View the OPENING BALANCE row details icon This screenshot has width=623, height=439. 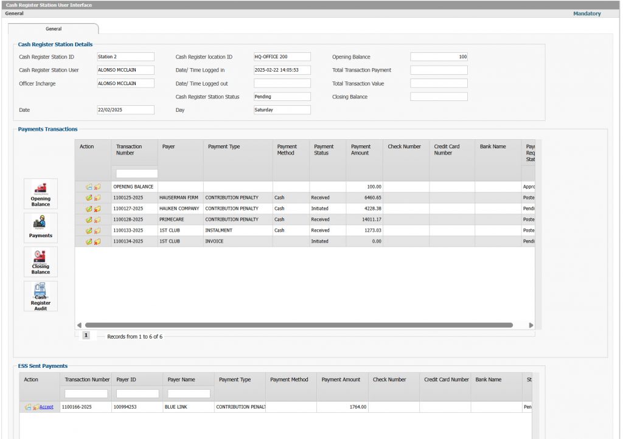89,187
